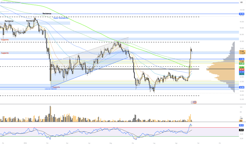
Task: Select the blue 60.089 price label
Action: pyautogui.click(x=242, y=87)
